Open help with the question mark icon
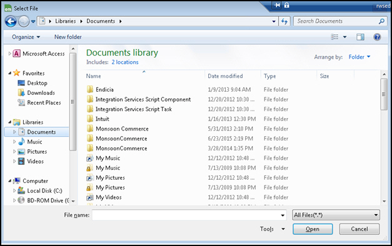The height and width of the screenshot is (246, 392). click(x=377, y=37)
